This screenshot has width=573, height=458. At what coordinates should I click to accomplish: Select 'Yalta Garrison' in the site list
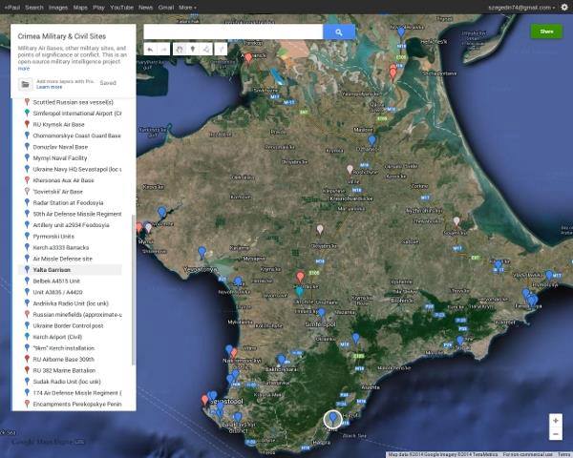pos(54,270)
